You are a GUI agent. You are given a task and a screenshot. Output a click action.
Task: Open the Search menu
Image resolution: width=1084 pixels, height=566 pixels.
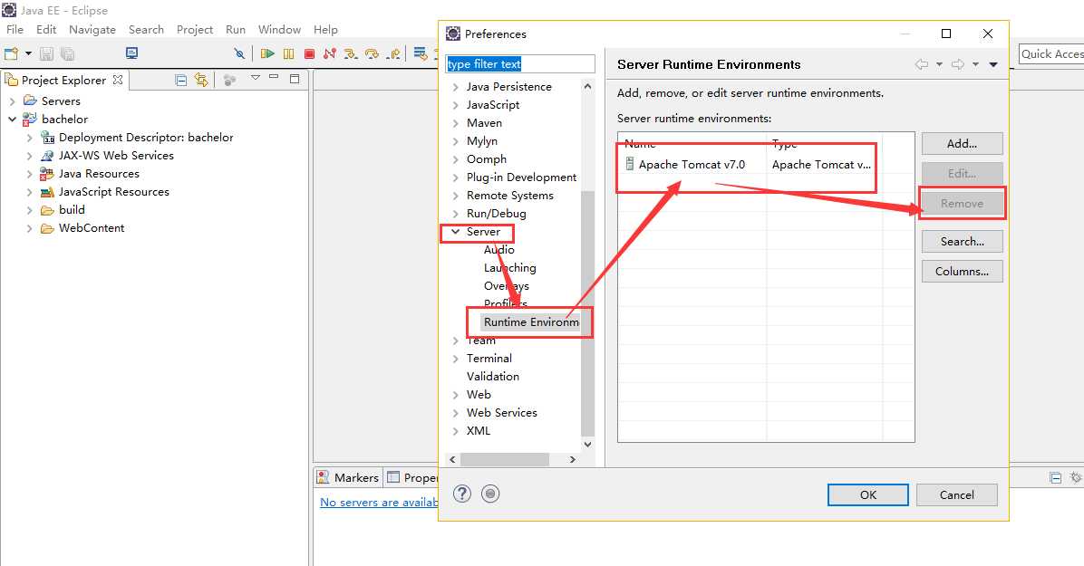(146, 30)
